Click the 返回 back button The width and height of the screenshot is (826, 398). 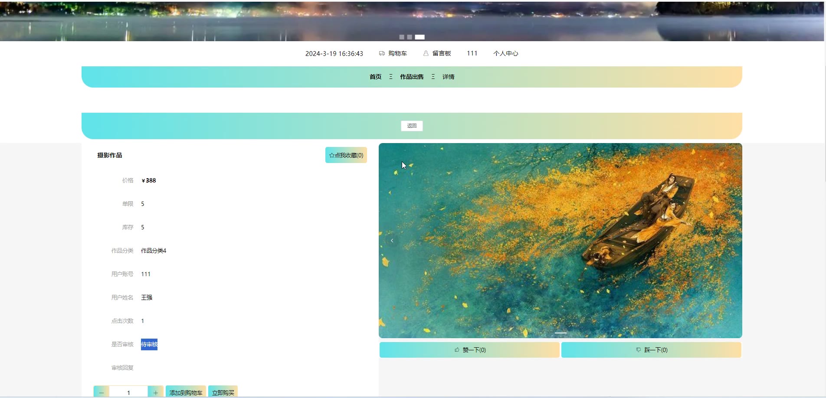coord(412,126)
